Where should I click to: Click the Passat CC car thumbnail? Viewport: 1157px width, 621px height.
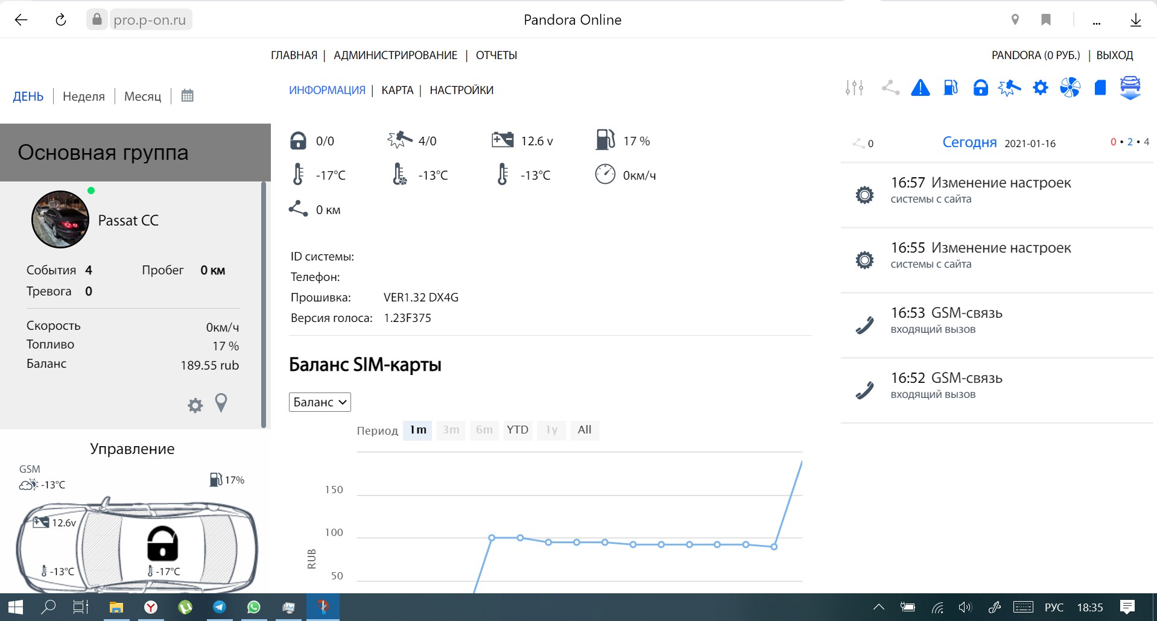tap(60, 219)
